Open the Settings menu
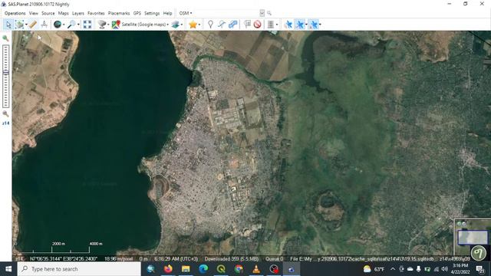The width and height of the screenshot is (491, 276). point(152,13)
